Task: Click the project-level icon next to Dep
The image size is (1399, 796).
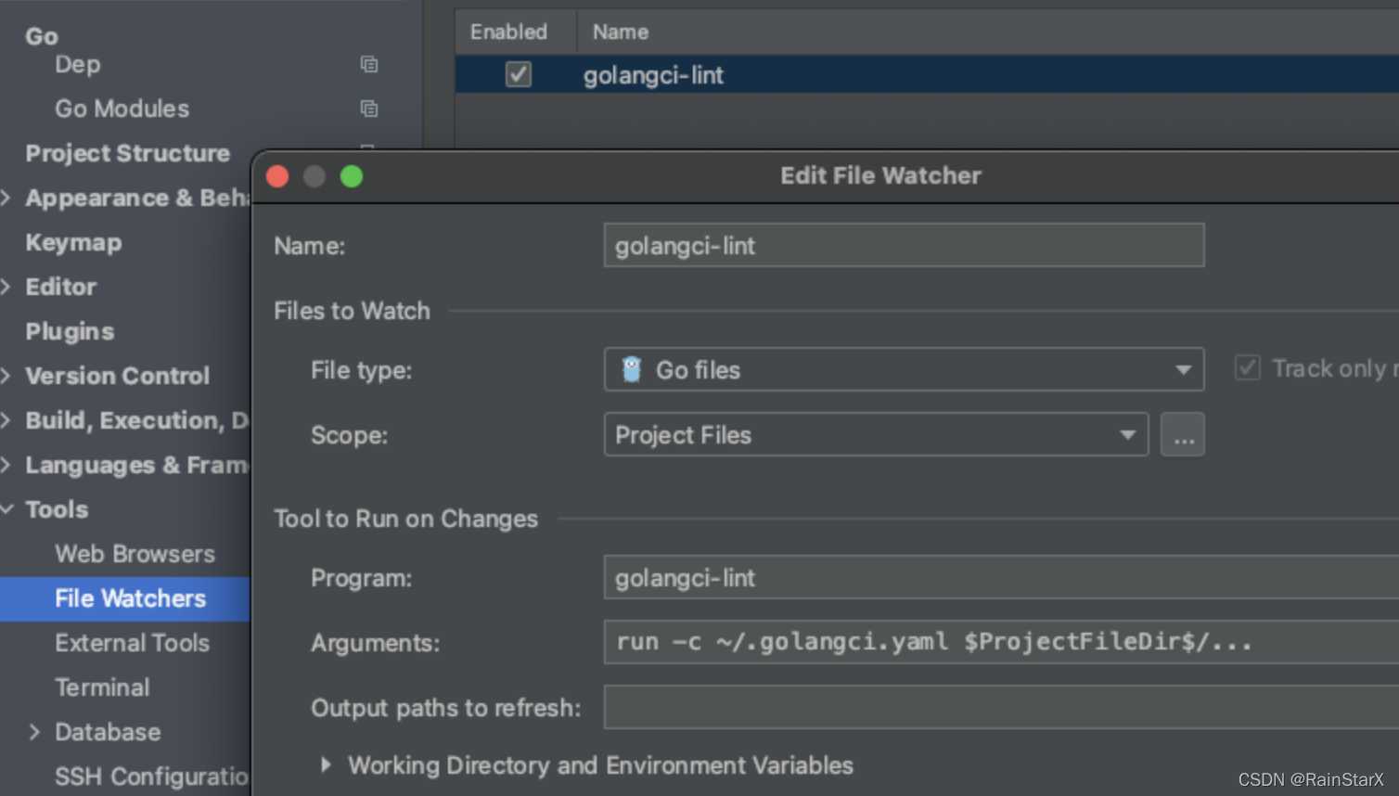Action: (368, 64)
